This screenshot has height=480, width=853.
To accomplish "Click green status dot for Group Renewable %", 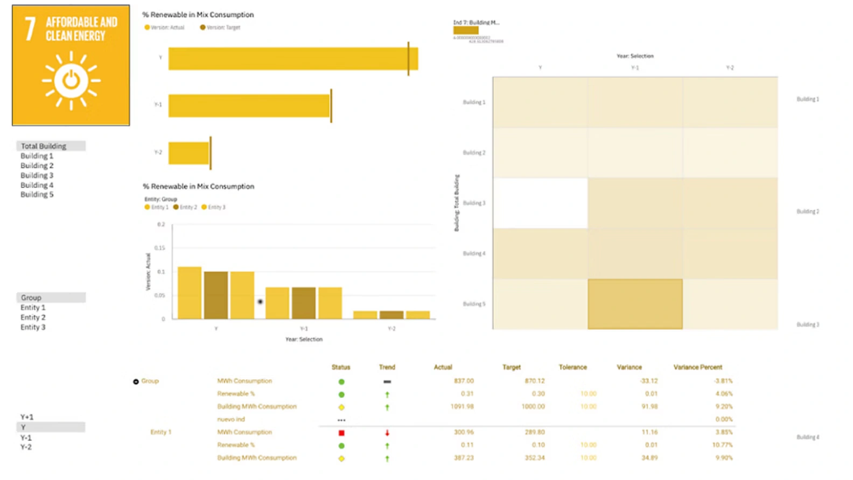I will coord(341,394).
